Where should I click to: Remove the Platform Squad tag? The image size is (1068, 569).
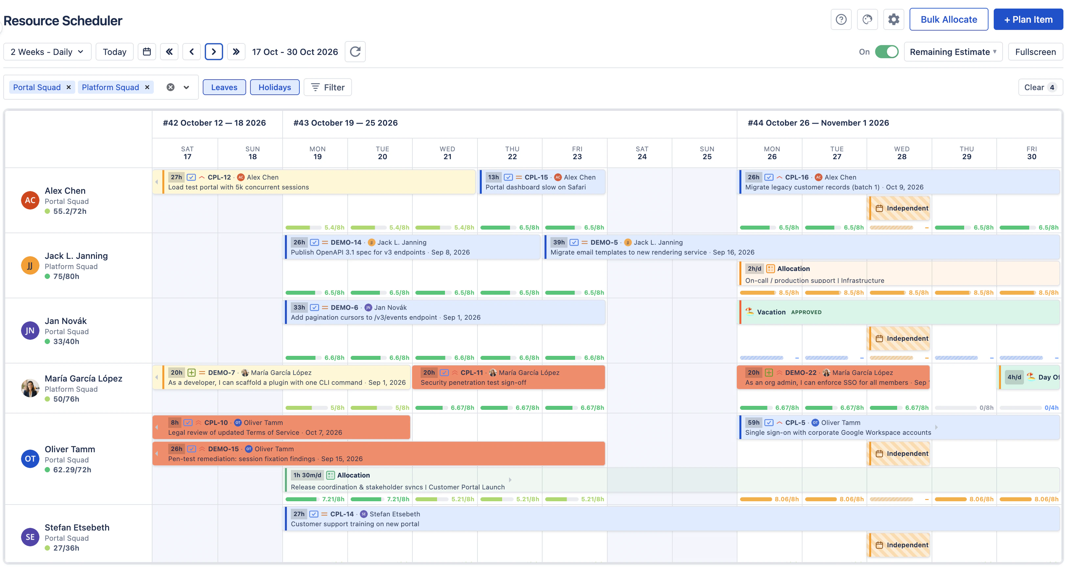pos(147,87)
